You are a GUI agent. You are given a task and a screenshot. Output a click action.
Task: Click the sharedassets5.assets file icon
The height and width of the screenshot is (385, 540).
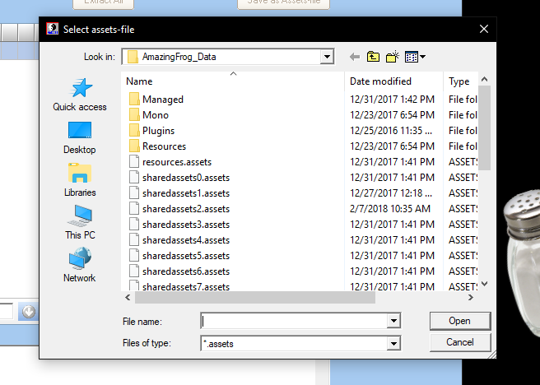click(134, 256)
